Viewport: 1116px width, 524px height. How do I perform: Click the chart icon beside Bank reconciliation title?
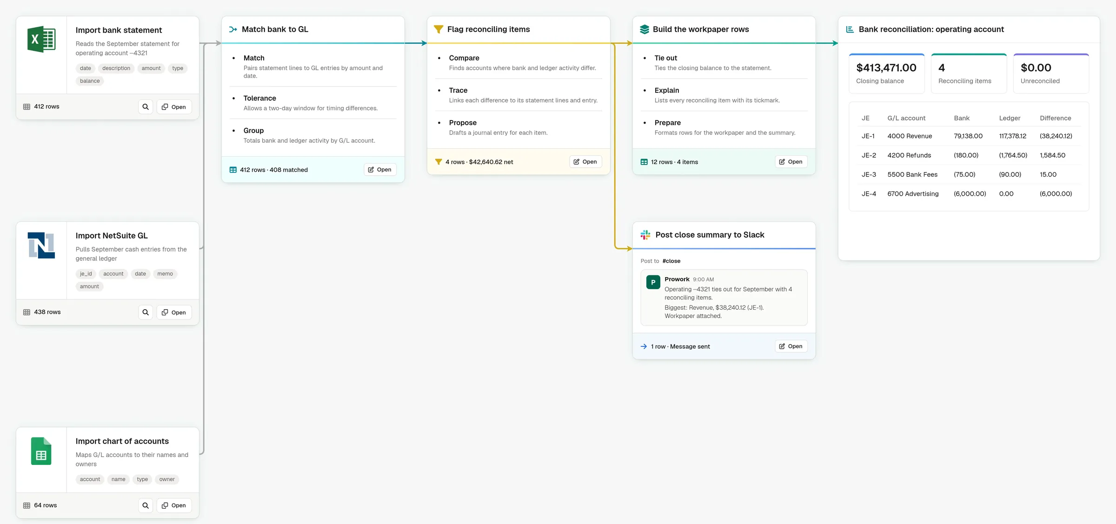[850, 29]
